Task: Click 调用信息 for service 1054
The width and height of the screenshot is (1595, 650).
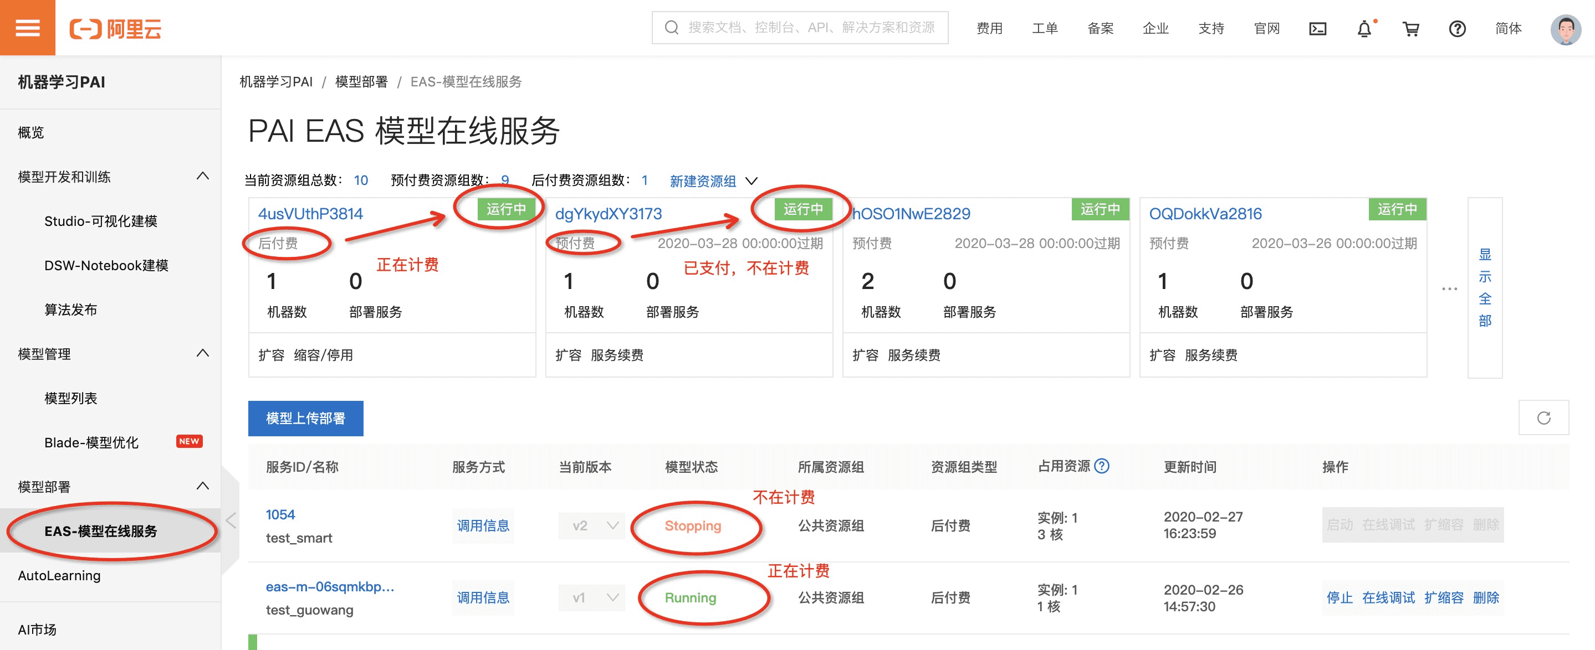Action: [x=482, y=525]
